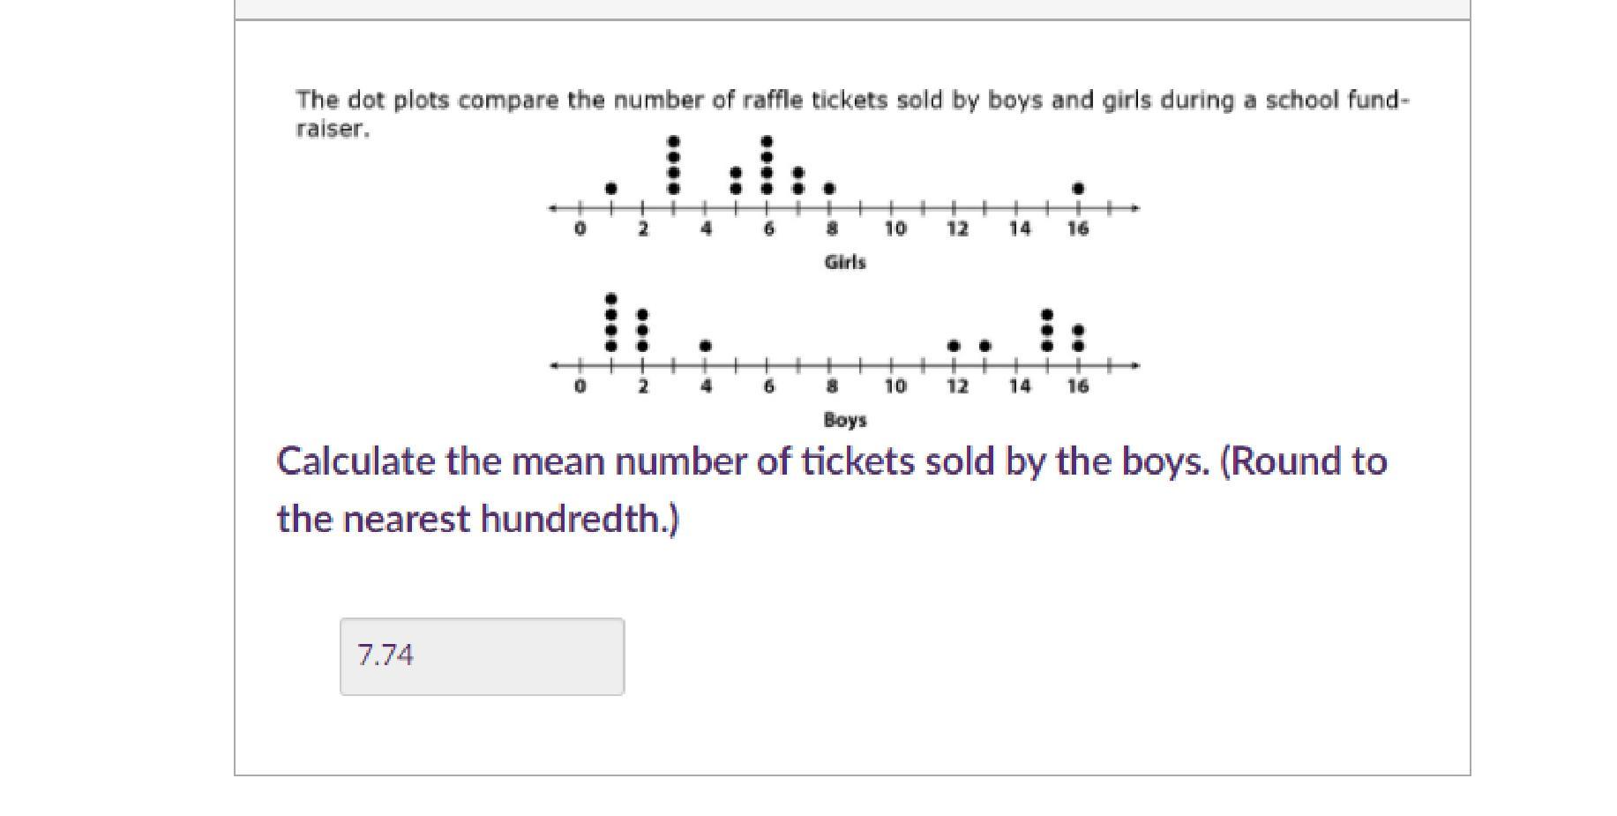Click the Boys dot plot label
1617x816 pixels.
coord(844,420)
